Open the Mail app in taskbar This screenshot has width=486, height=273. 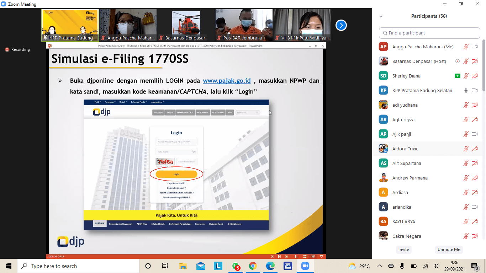point(200,266)
